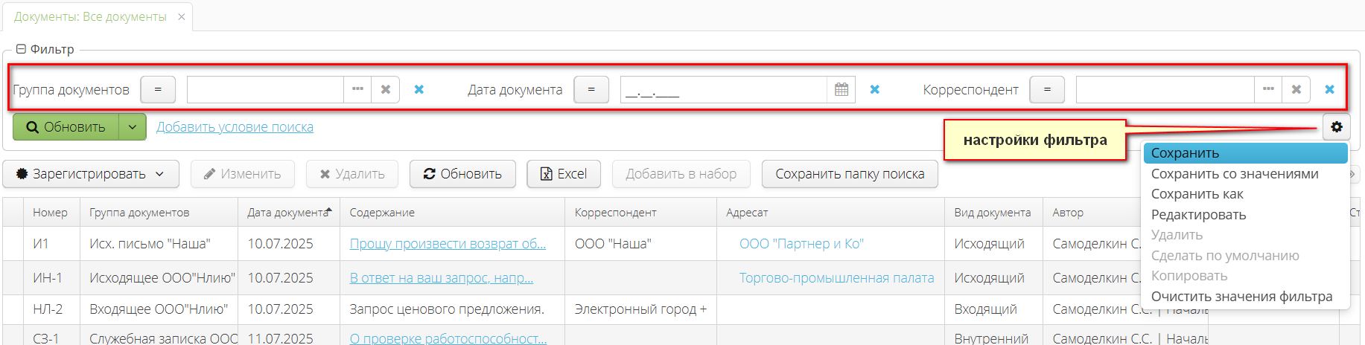Click Группа документов input field
The image size is (1365, 345).
click(265, 90)
